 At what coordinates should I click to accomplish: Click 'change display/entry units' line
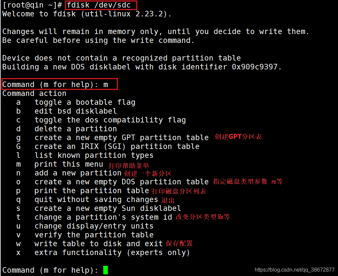click(x=94, y=226)
